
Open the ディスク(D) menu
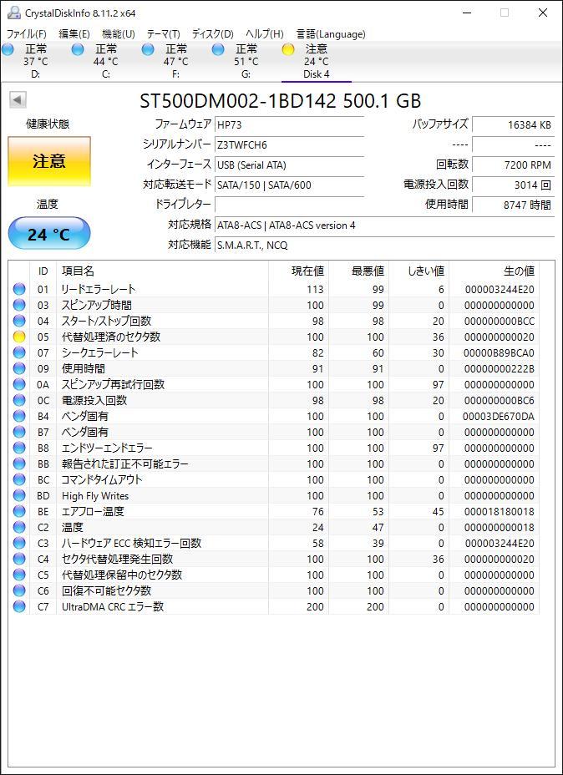[x=212, y=34]
